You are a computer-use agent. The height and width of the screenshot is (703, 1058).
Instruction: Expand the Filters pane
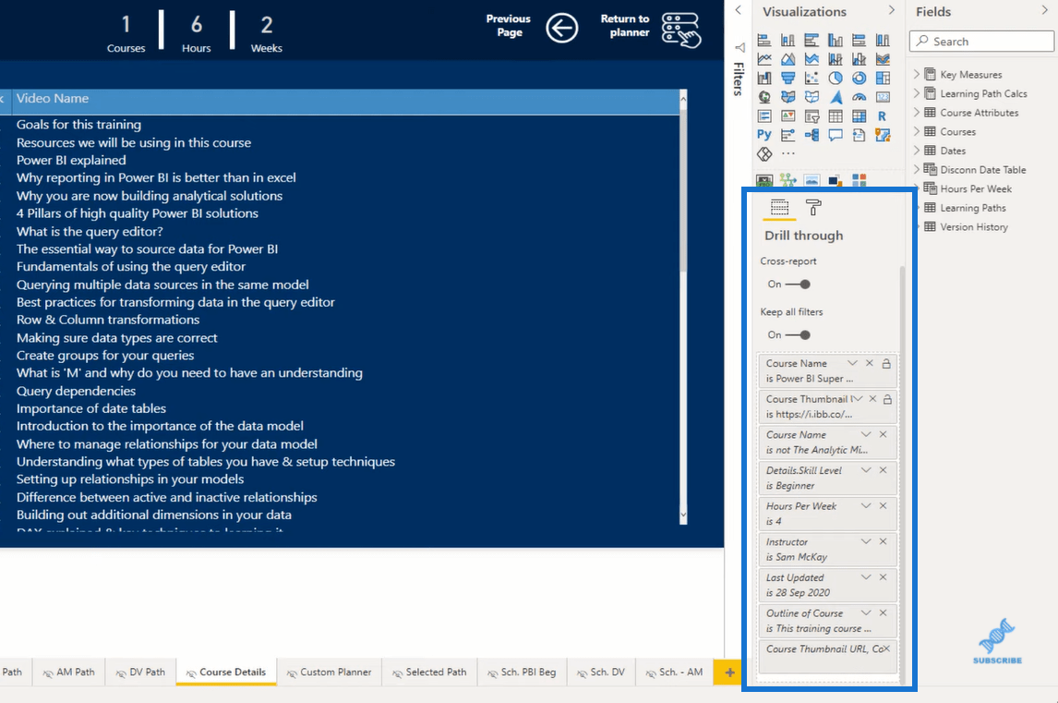click(739, 10)
